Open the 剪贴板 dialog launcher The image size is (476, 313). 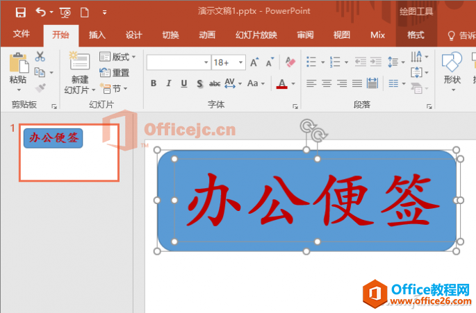pos(54,106)
